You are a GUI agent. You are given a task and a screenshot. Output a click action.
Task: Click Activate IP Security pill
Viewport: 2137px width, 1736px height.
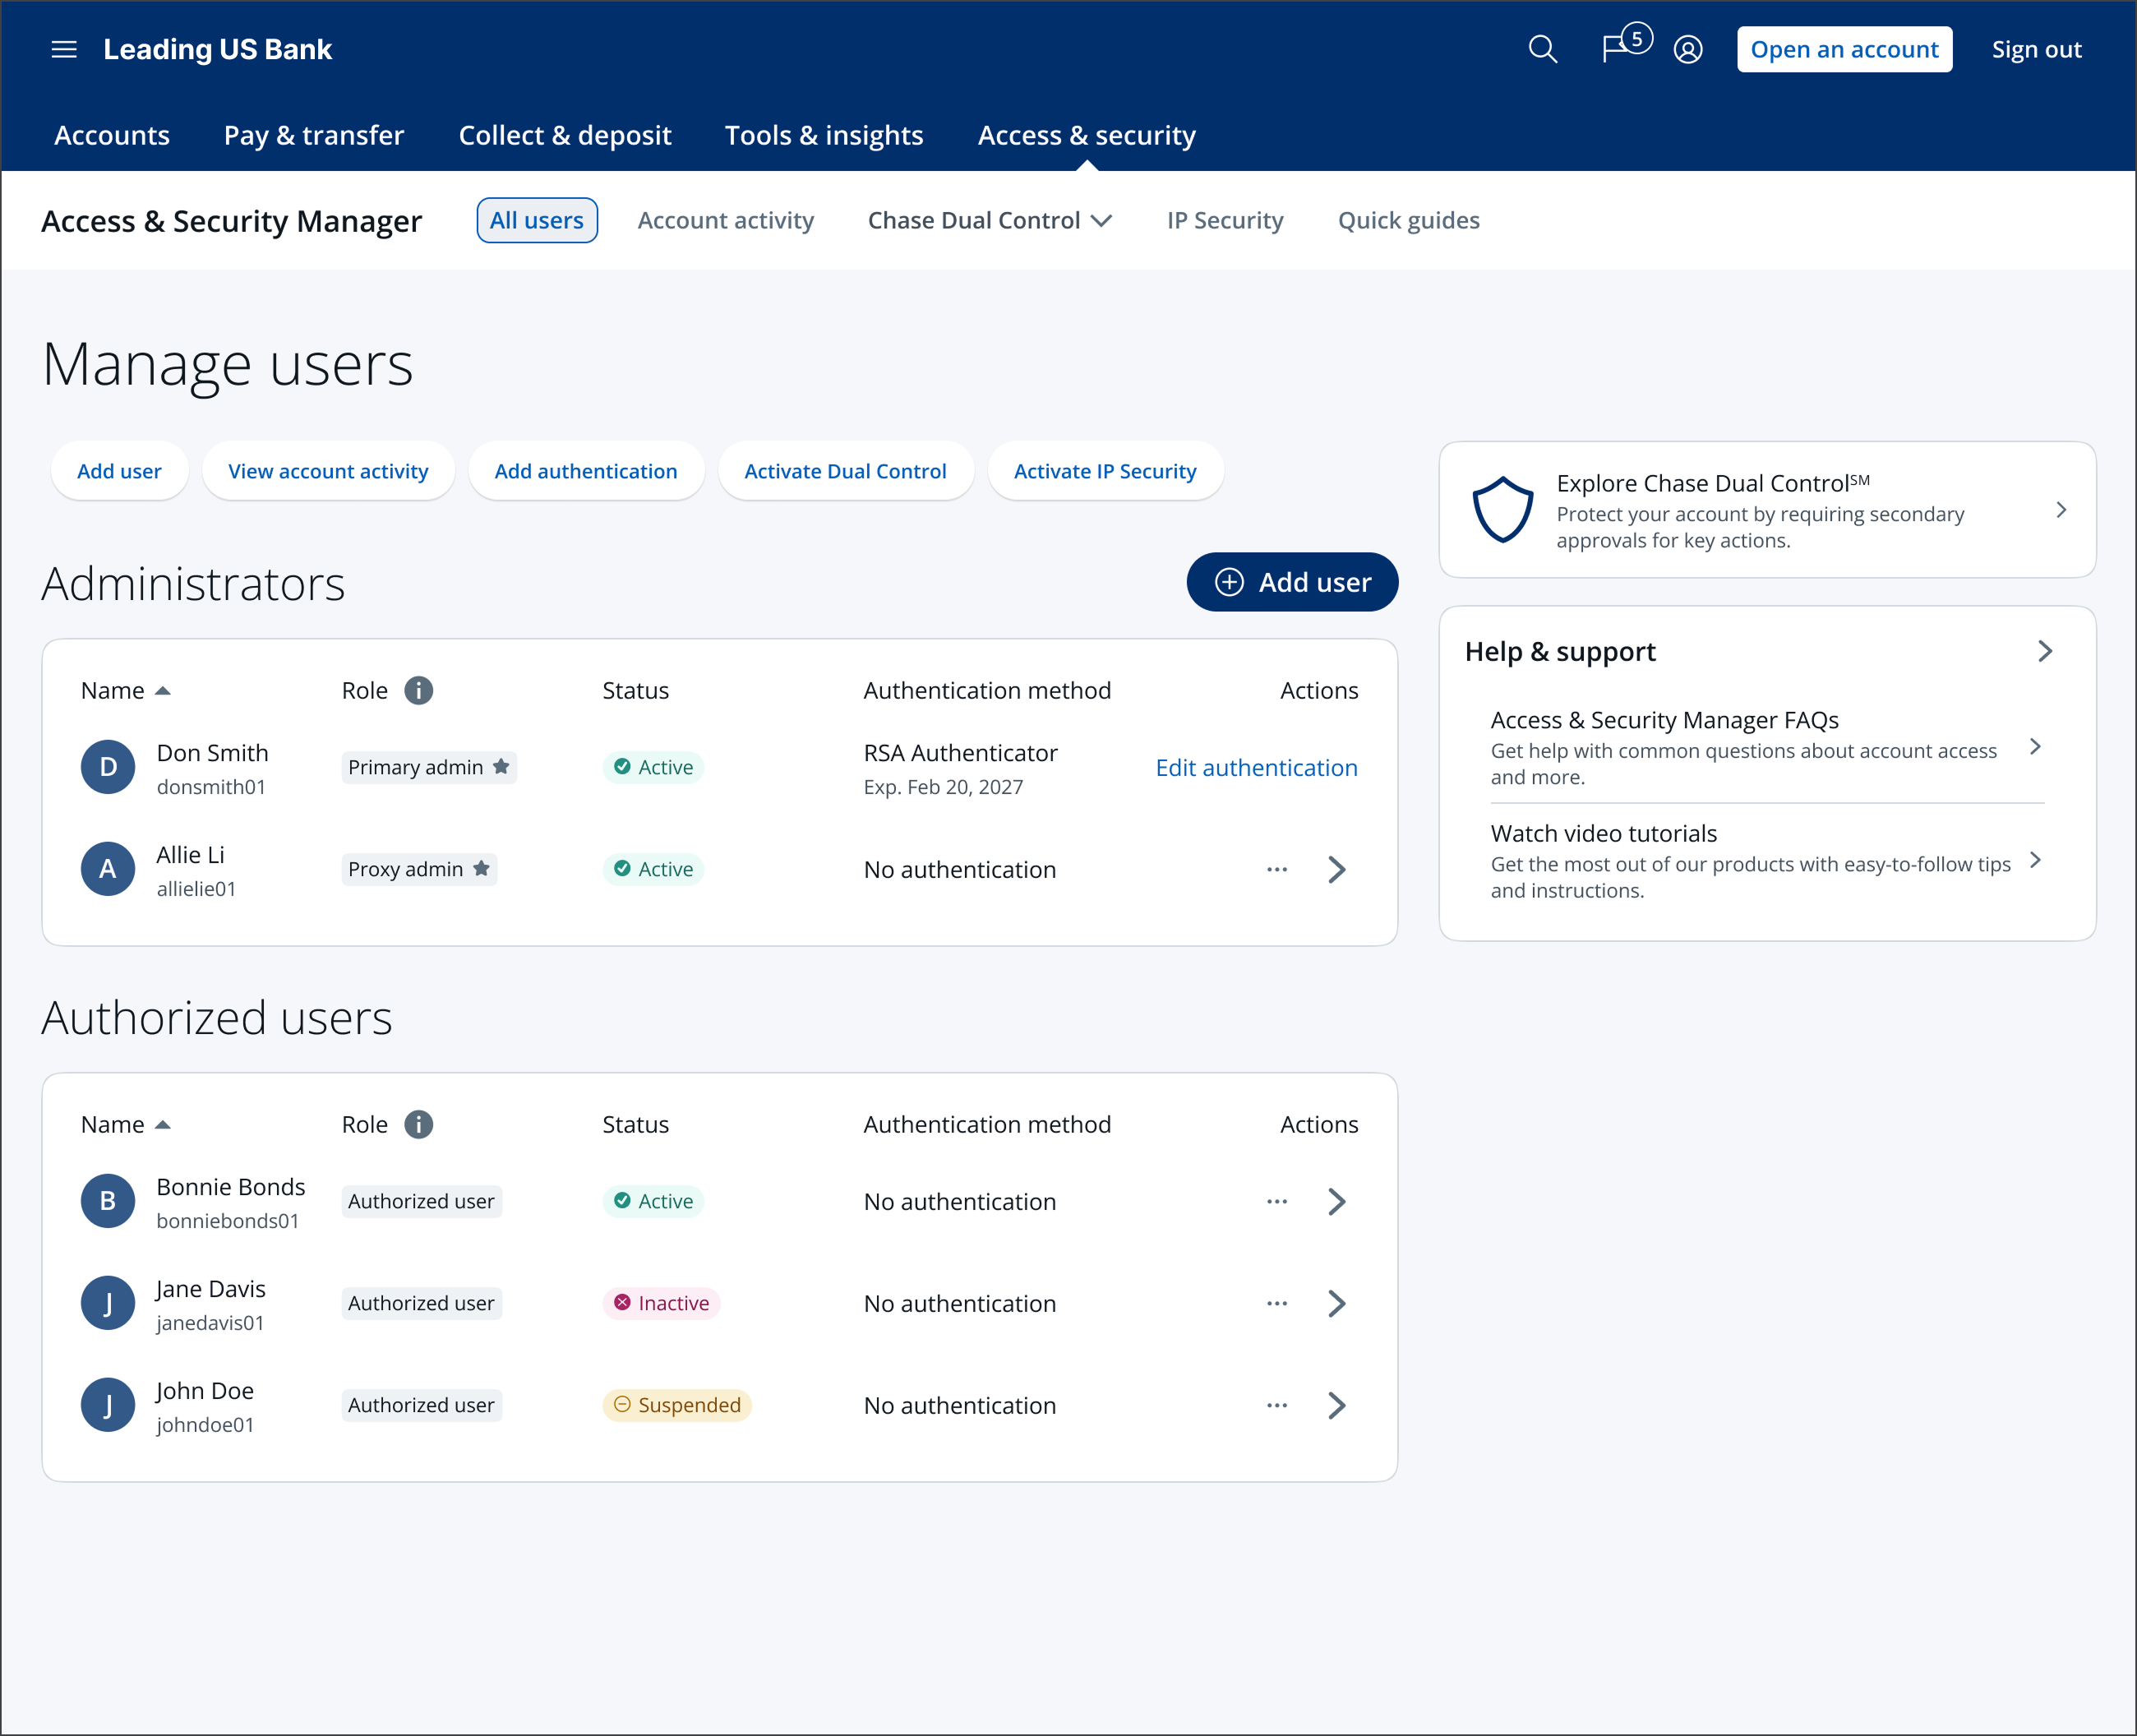(1105, 471)
